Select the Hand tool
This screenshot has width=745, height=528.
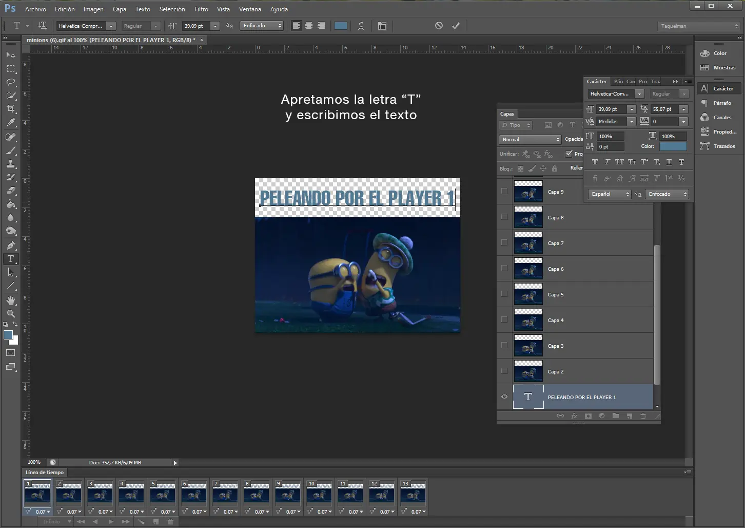click(x=11, y=300)
